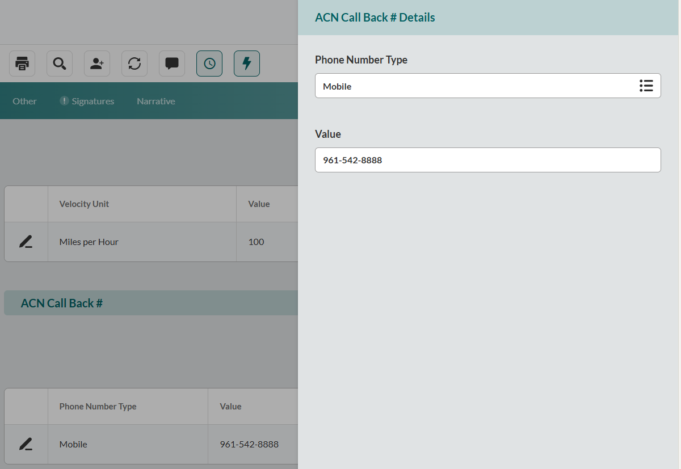The height and width of the screenshot is (469, 681).
Task: Open search with the magnifier icon
Action: pos(60,64)
